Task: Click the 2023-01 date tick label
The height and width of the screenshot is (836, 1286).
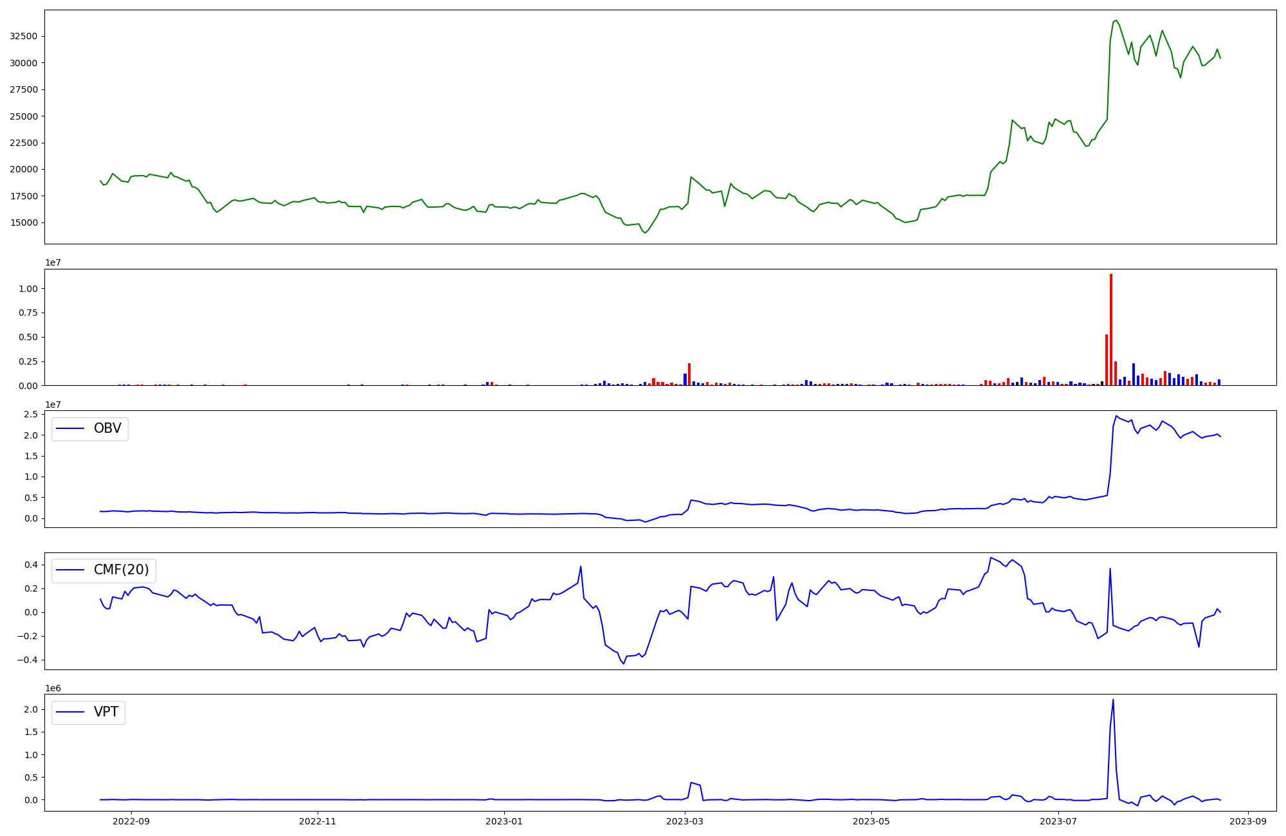Action: point(505,821)
